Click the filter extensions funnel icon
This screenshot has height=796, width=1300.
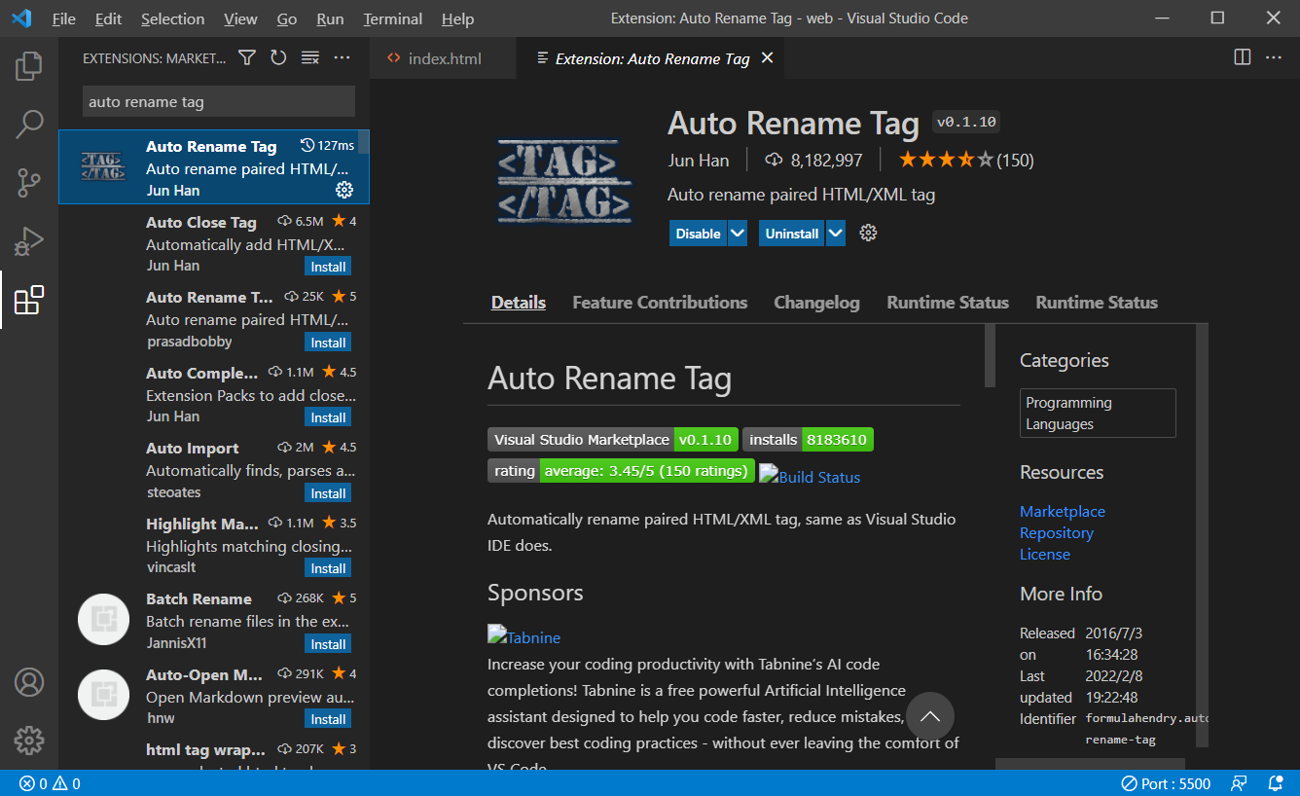click(247, 58)
